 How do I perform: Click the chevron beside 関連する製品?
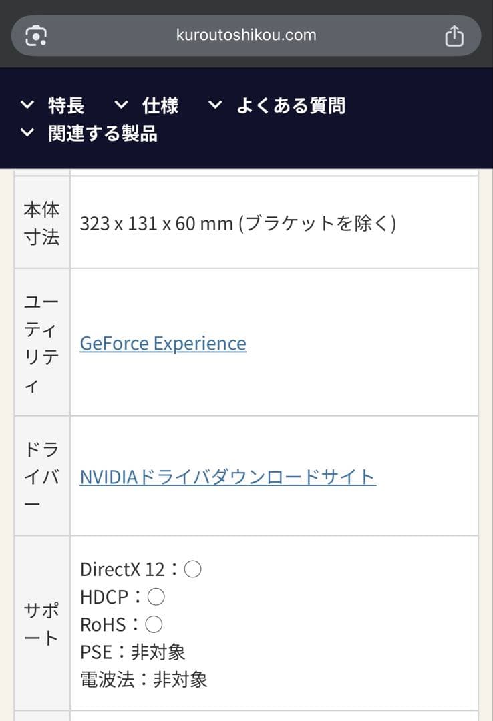pos(27,134)
